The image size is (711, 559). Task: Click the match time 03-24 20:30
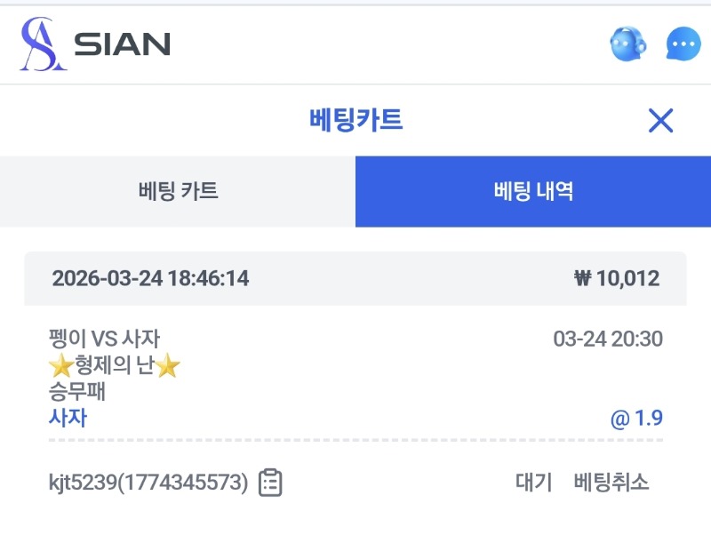(607, 339)
